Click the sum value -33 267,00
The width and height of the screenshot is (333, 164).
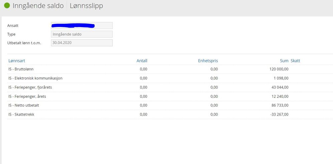[x=280, y=114]
